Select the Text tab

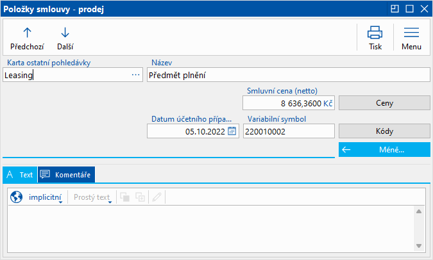20,174
